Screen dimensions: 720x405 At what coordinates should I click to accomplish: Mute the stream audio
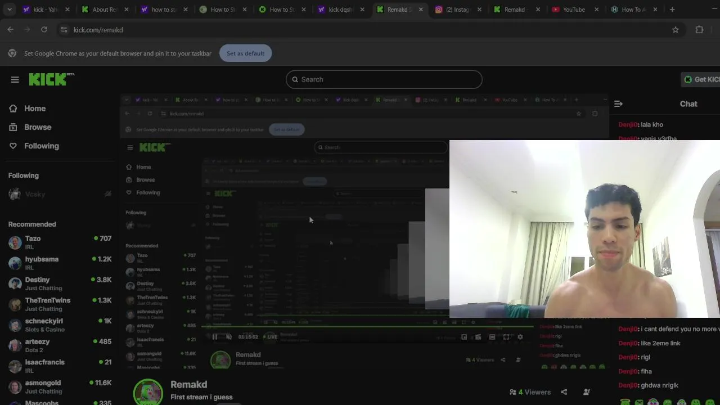229,337
